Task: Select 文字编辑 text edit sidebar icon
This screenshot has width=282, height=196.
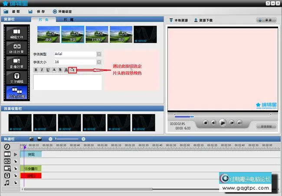Action: tap(16, 78)
